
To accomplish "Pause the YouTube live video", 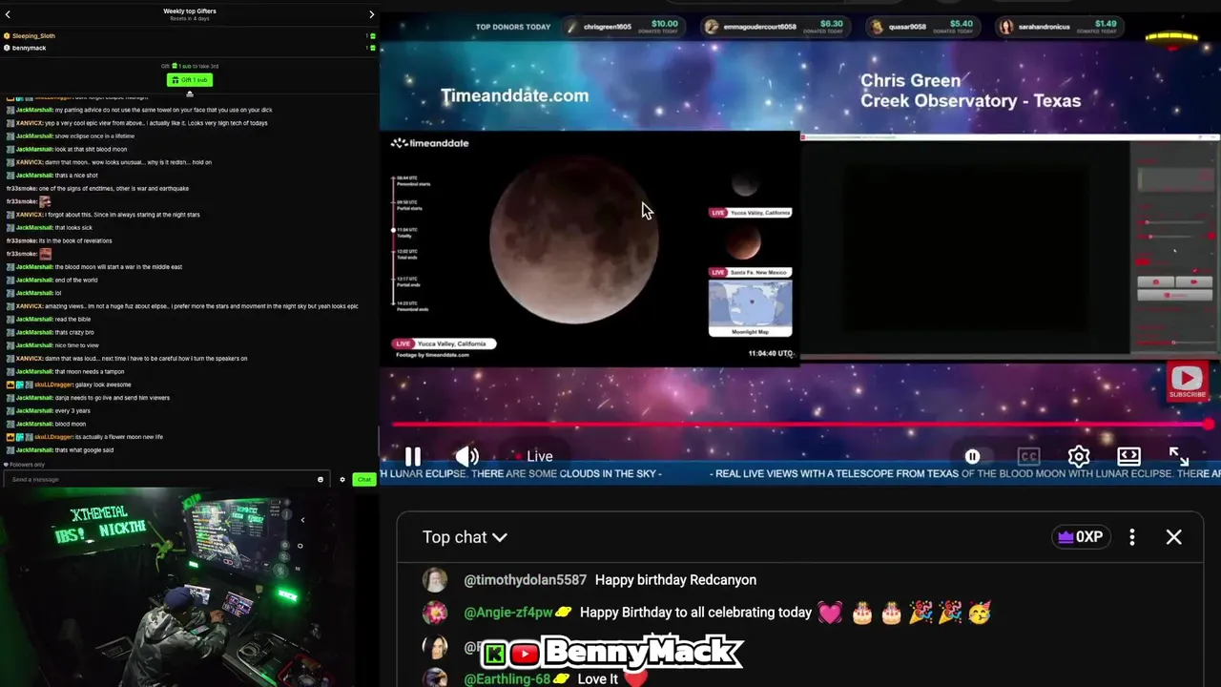I will (412, 456).
